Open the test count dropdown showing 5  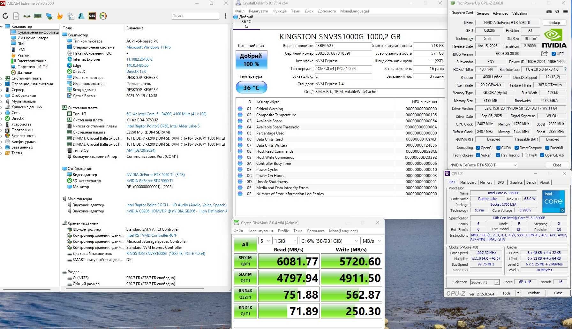pyautogui.click(x=265, y=241)
